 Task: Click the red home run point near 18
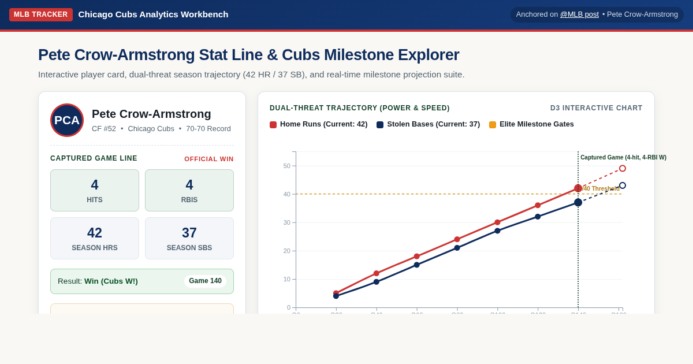click(417, 257)
